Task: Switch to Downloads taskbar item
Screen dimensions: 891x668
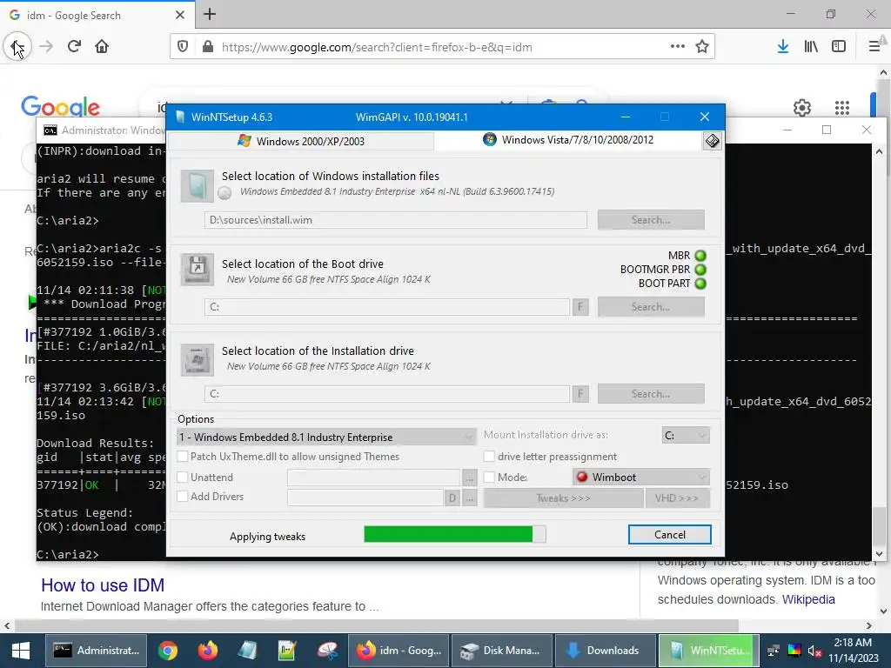Action: point(604,651)
